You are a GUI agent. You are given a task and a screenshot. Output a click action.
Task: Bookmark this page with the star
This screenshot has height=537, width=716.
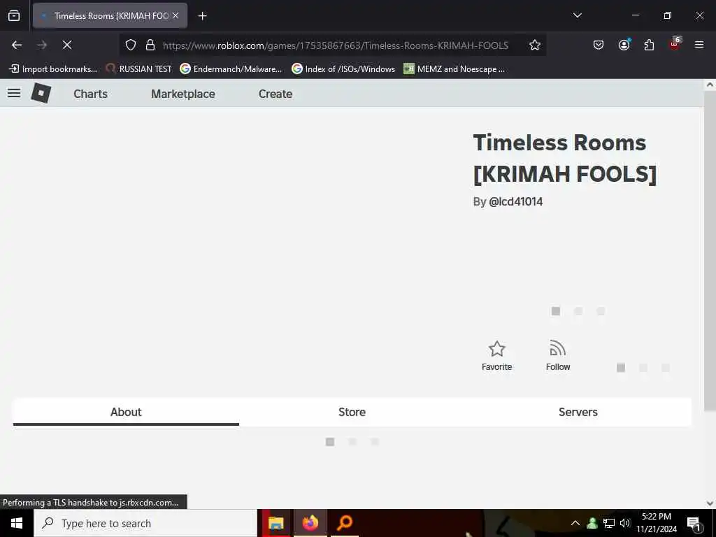[535, 45]
